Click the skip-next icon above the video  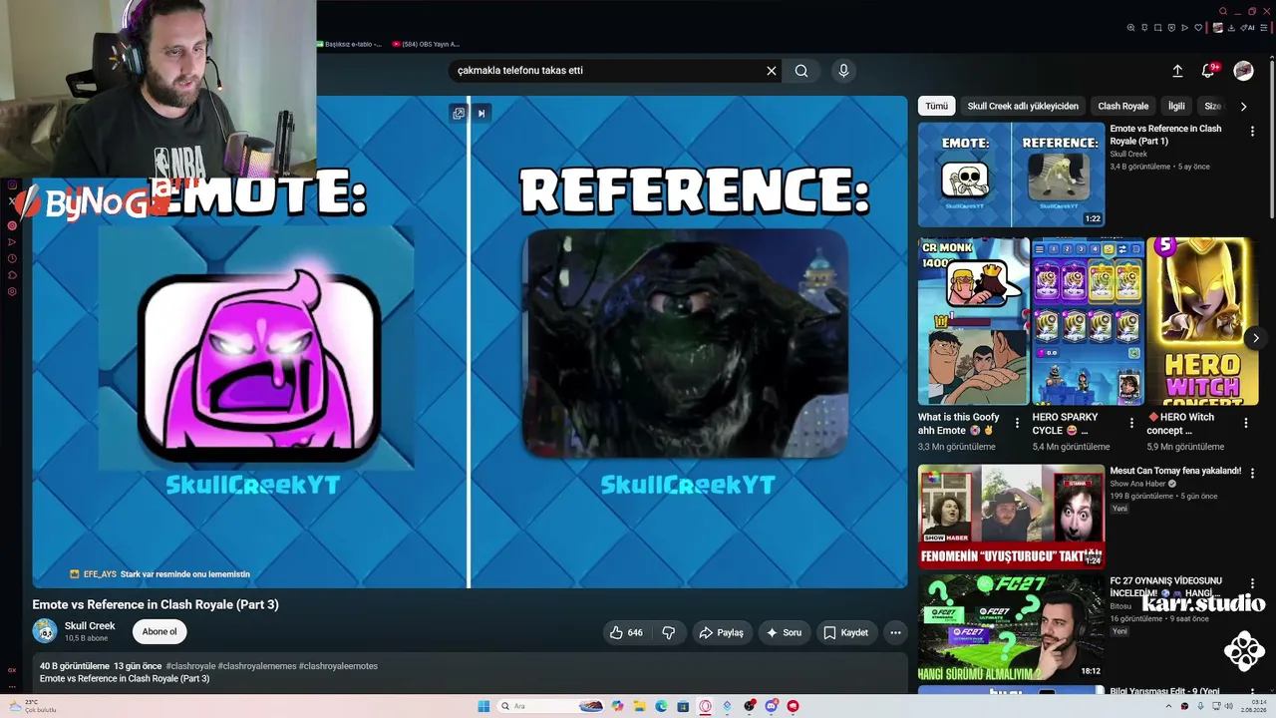tap(481, 114)
